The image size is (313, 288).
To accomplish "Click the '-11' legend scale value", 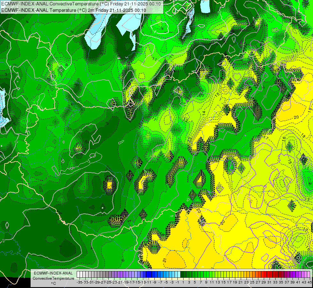I will pyautogui.click(x=149, y=282).
